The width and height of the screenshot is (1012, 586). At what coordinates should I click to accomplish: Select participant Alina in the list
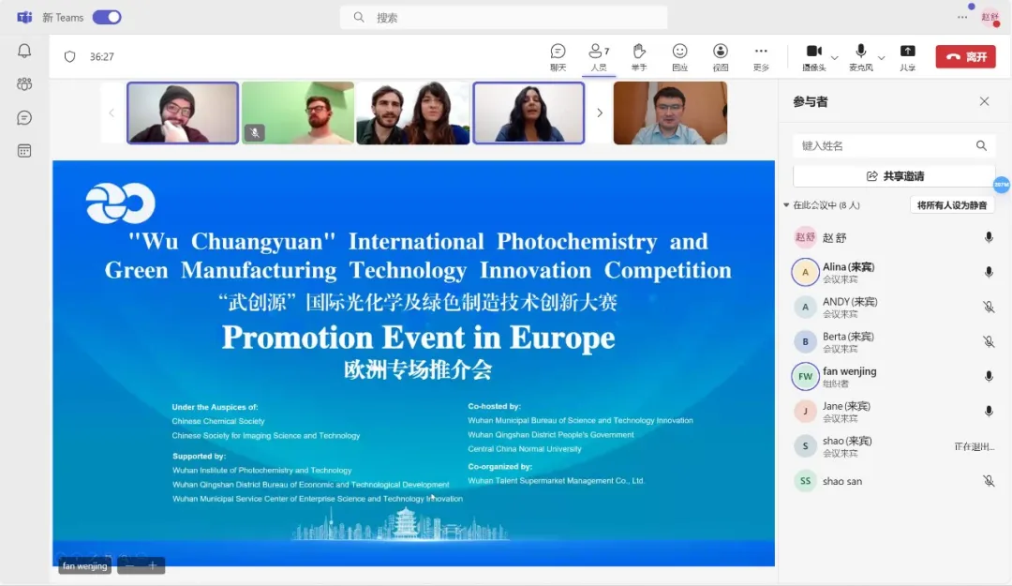(895, 273)
